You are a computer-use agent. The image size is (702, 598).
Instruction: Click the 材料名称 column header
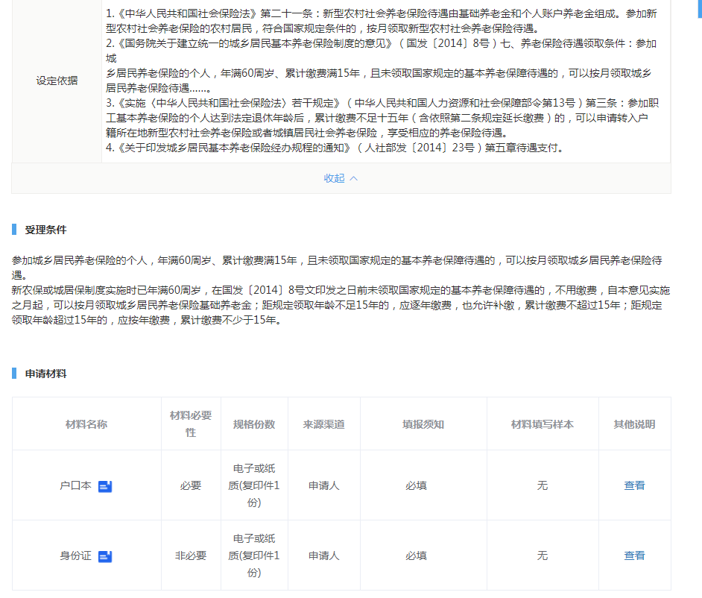click(86, 424)
